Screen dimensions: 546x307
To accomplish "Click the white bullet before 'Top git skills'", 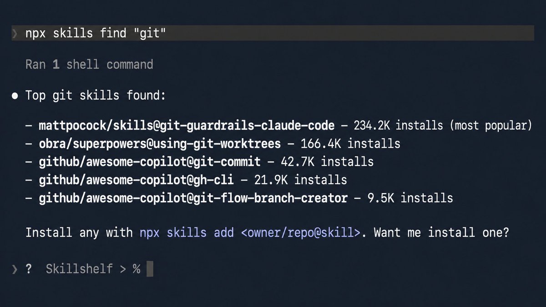I will (x=15, y=96).
